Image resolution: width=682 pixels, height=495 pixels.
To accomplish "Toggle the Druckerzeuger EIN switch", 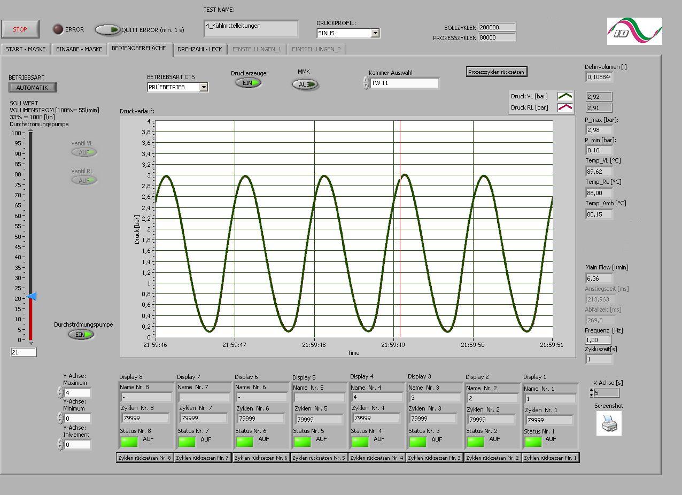I will pos(249,83).
